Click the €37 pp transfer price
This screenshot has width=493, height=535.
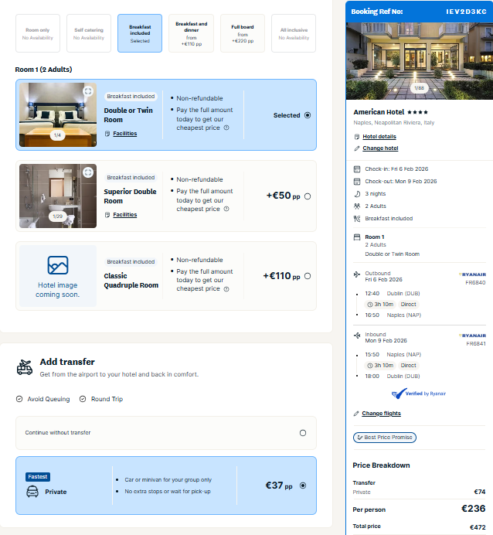[x=279, y=486]
